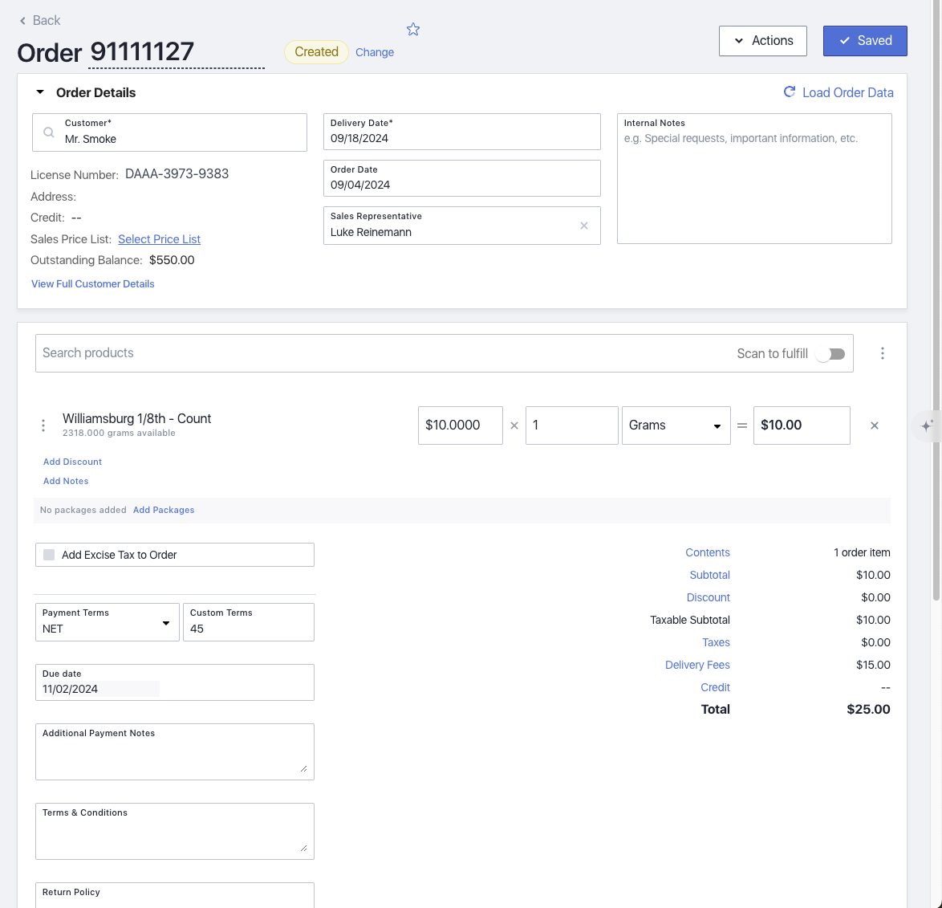Click the vertical page scrollbar
Image resolution: width=942 pixels, height=908 pixels.
coord(936,321)
